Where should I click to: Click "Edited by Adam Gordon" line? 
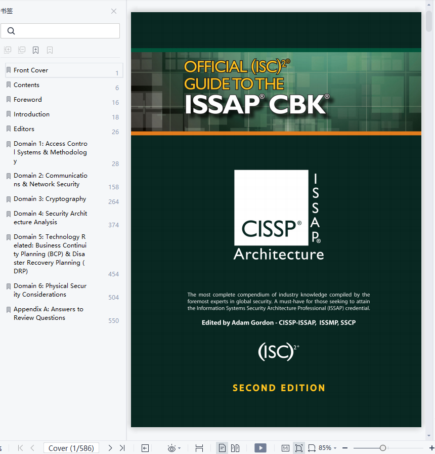pyautogui.click(x=278, y=322)
